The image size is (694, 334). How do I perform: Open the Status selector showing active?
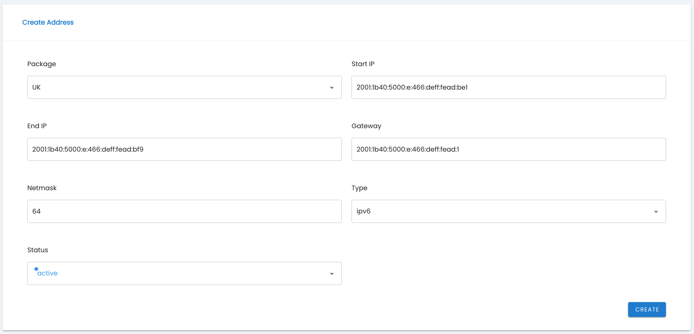(184, 273)
